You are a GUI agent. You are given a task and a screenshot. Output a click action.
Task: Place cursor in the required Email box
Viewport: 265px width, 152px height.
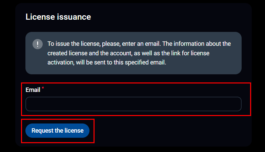pyautogui.click(x=133, y=104)
